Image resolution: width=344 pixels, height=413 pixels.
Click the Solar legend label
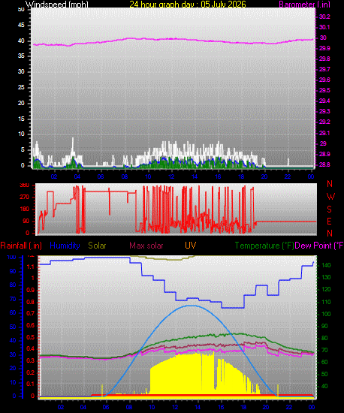pos(97,246)
